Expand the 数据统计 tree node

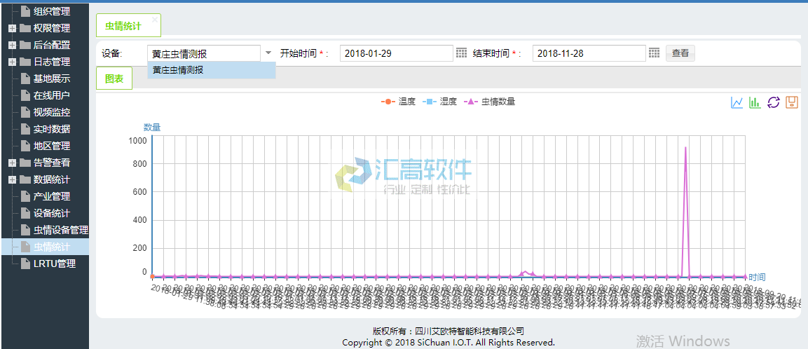(x=13, y=179)
